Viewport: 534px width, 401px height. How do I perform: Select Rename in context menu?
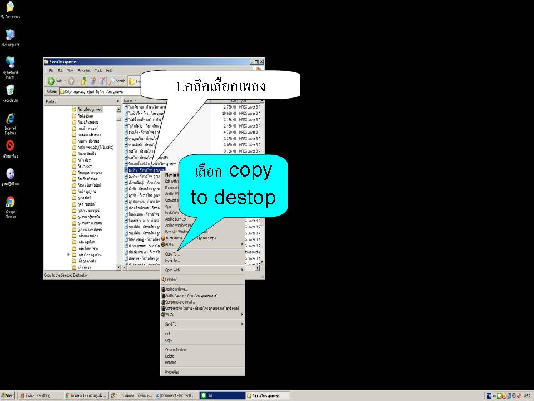click(202, 363)
